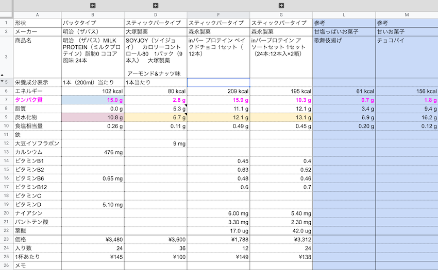
Task: Select column A header
Action: (37, 15)
